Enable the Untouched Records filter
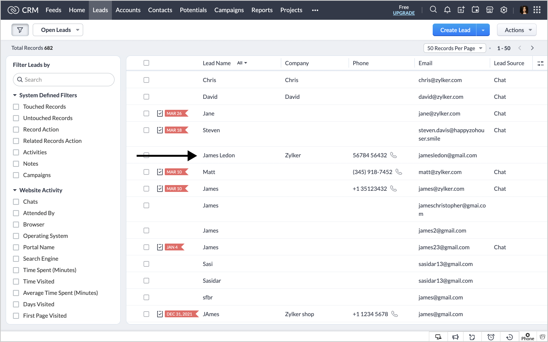Image resolution: width=548 pixels, height=342 pixels. (x=16, y=118)
